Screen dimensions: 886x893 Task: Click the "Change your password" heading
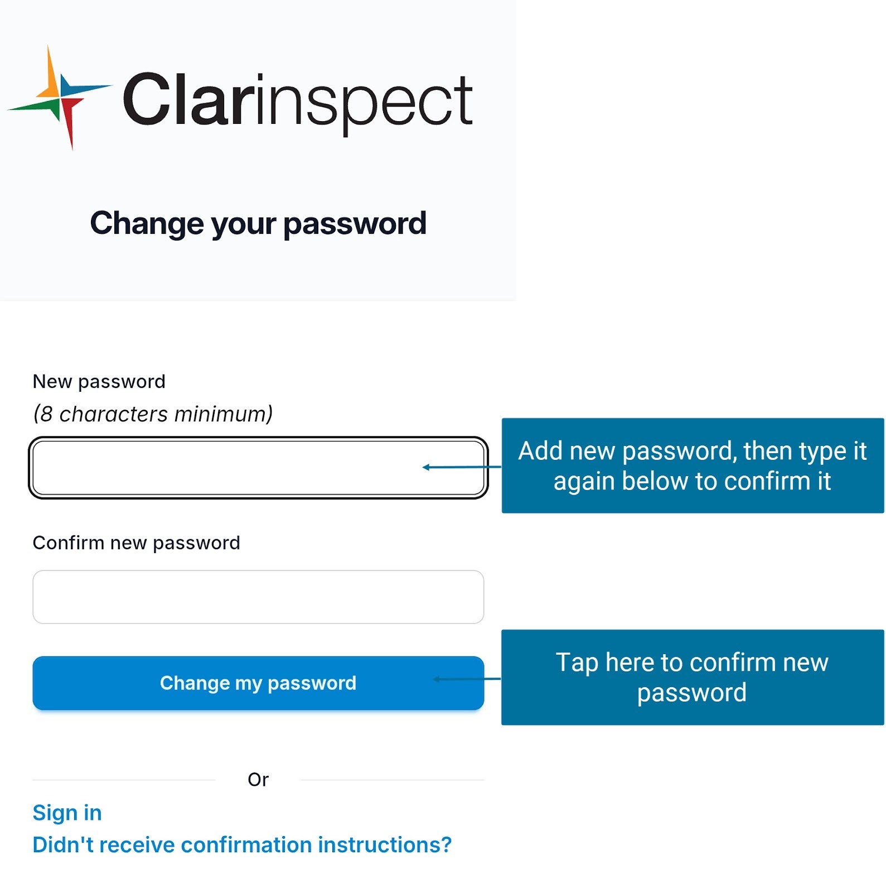(258, 223)
